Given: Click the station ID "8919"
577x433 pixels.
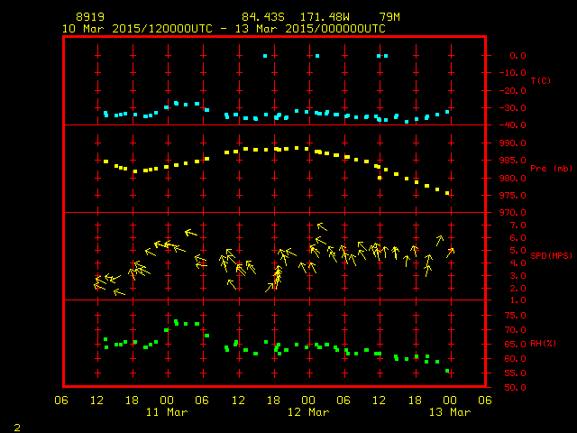Looking at the screenshot, I should [x=90, y=17].
